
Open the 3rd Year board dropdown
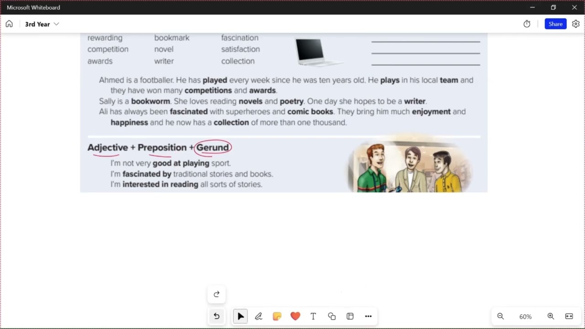click(57, 24)
